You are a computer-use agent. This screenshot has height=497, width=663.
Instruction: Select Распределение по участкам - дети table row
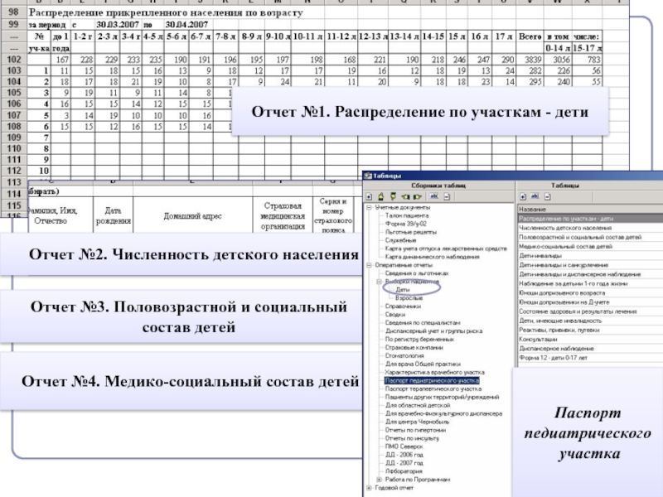[590, 219]
